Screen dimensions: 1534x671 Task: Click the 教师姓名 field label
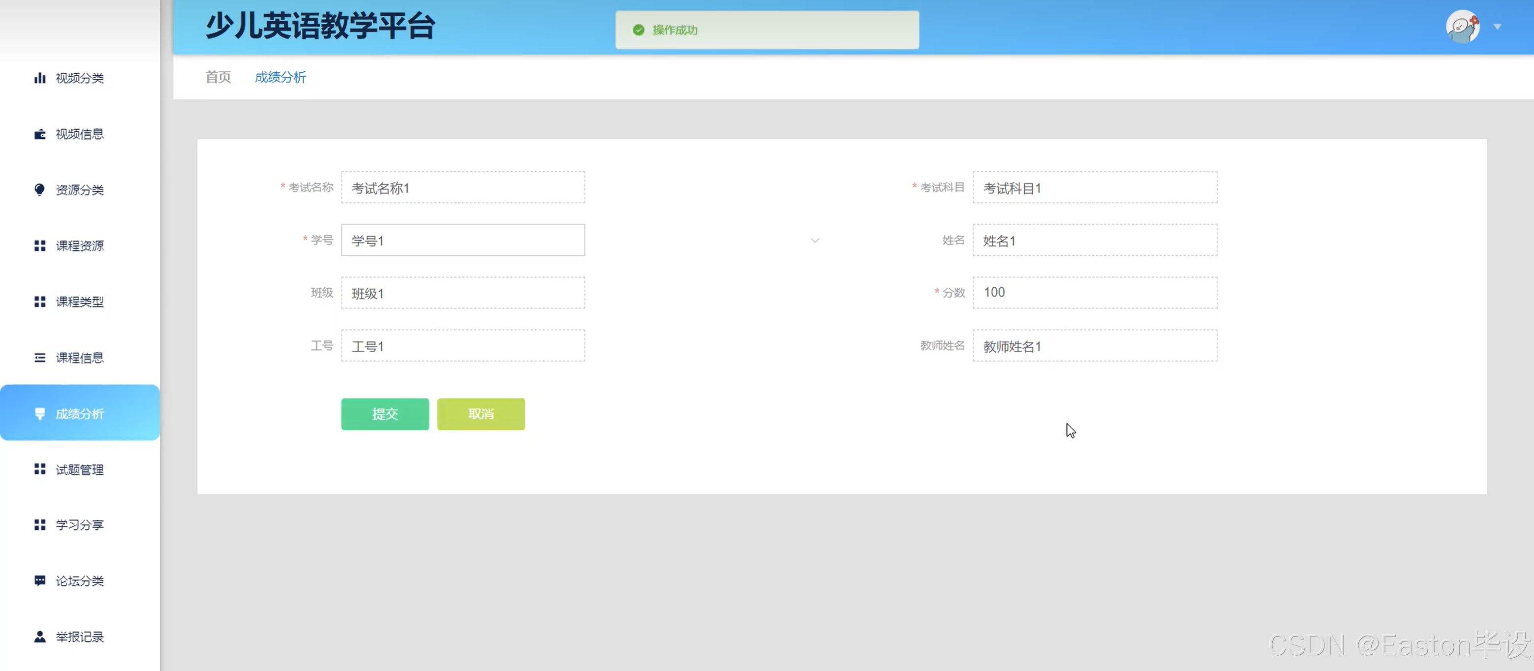point(942,345)
